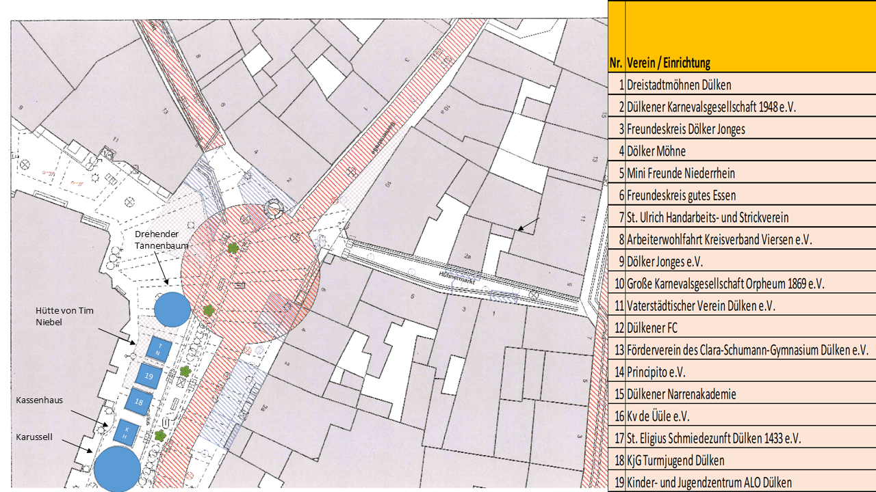Screen dimensions: 876x492
Task: Click the 'Hütte von Tim Niebel' label
Action: click(64, 316)
